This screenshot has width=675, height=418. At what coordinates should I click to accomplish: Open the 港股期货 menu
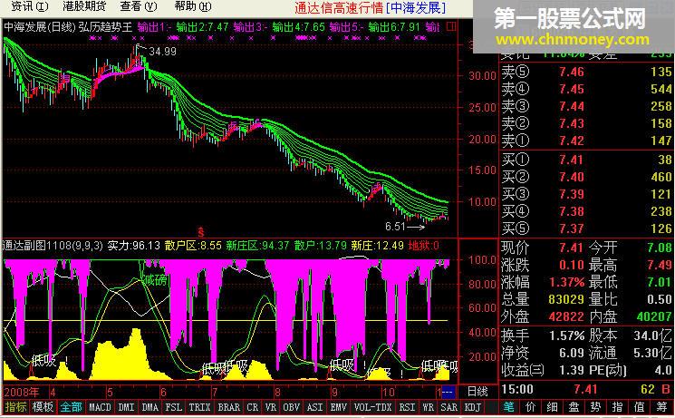(84, 6)
